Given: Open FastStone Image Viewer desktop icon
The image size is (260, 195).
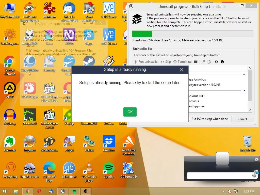Looking at the screenshot, I should (x=29, y=12).
